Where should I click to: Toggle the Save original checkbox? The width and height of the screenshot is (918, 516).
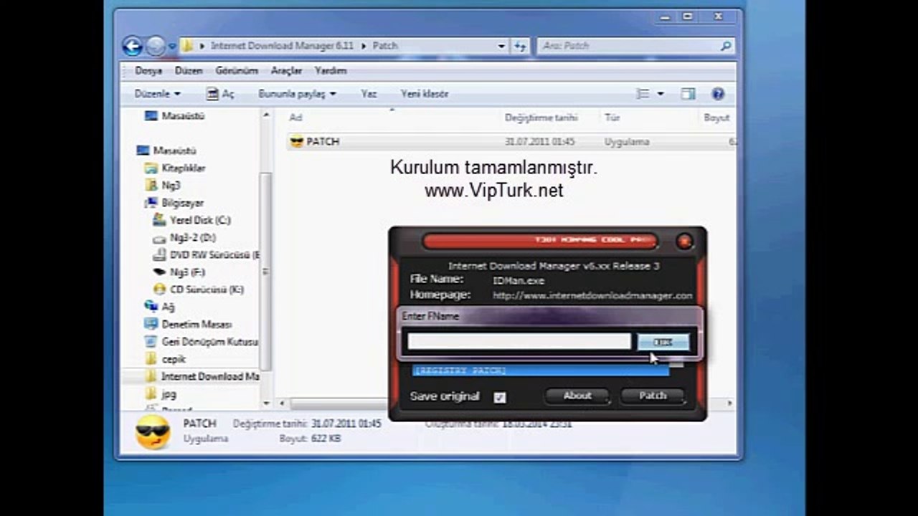(500, 397)
